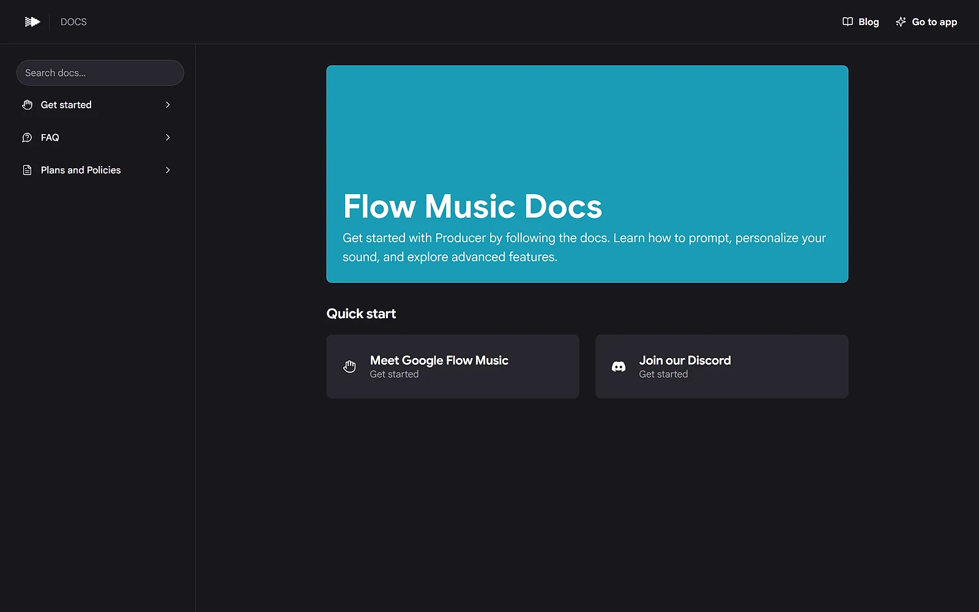Open the DOCS home link
The height and width of the screenshot is (612, 979).
pyautogui.click(x=73, y=22)
